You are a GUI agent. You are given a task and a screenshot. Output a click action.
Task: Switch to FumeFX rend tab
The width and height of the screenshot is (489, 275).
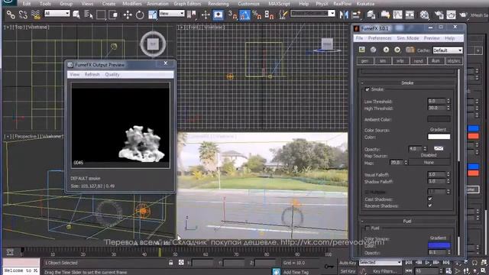tap(418, 61)
